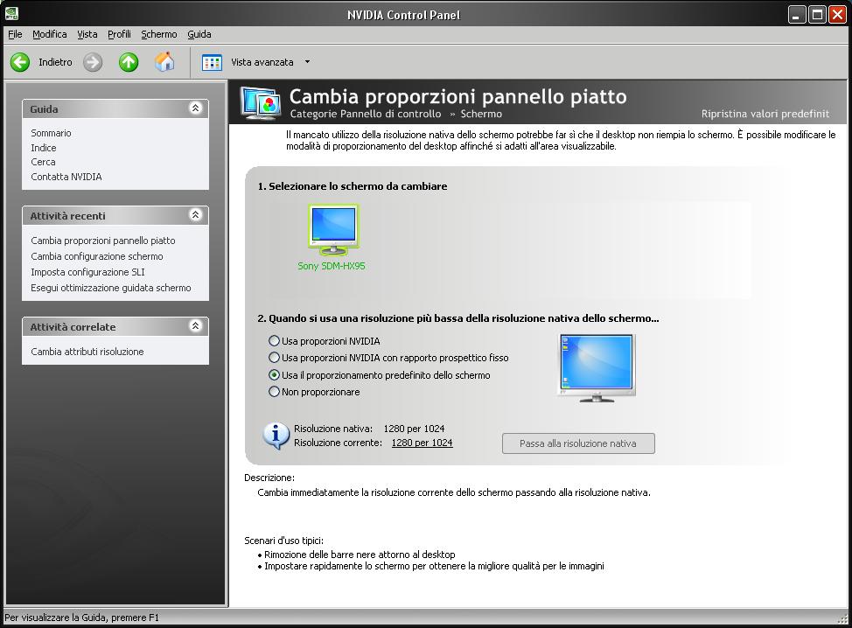
Task: Open Imposta configurazione SLI task
Action: [87, 272]
